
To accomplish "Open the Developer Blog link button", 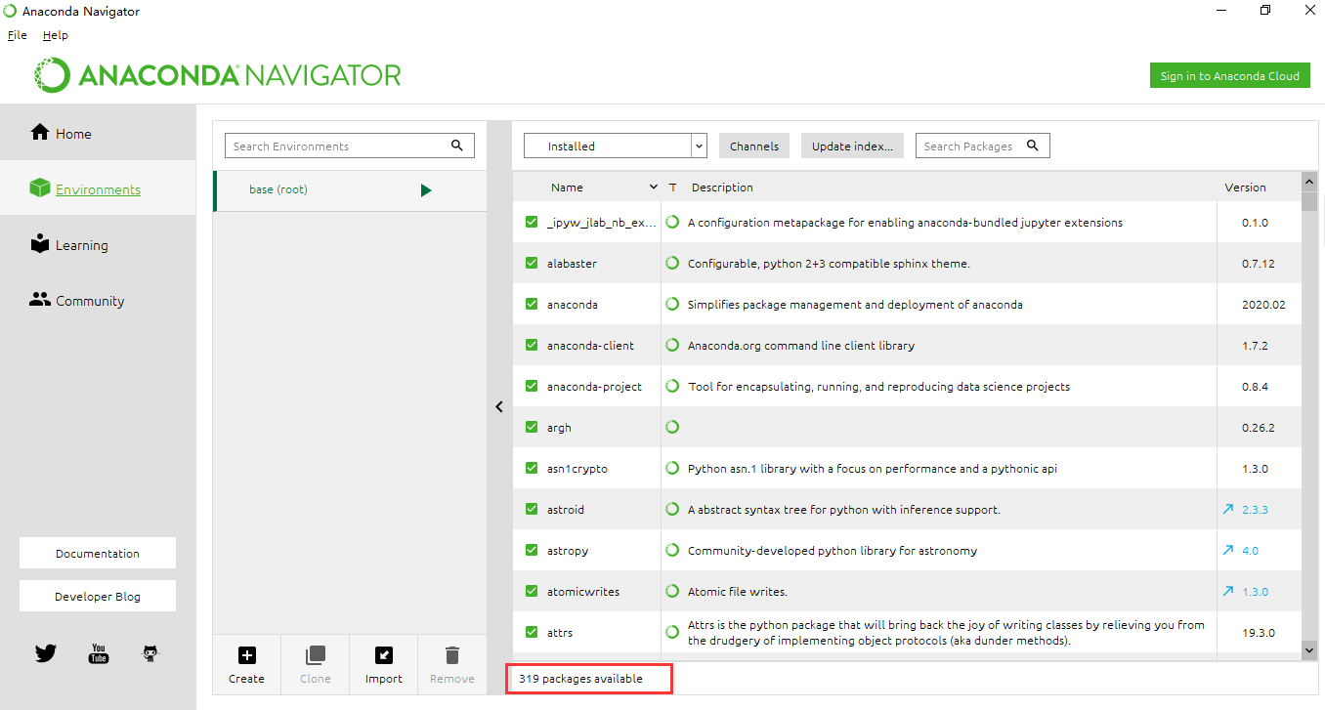I will point(98,596).
